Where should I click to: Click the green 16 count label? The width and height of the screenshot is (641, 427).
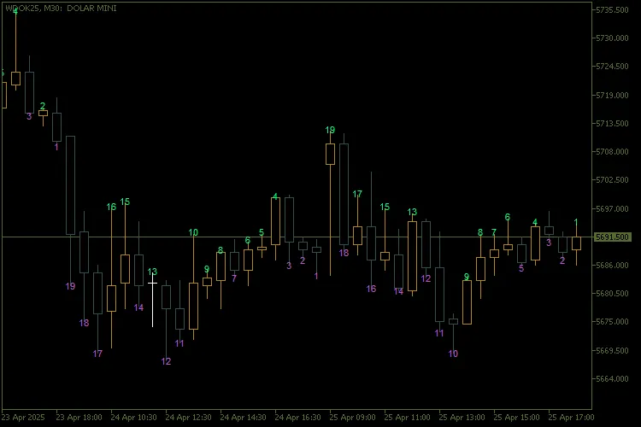click(111, 208)
